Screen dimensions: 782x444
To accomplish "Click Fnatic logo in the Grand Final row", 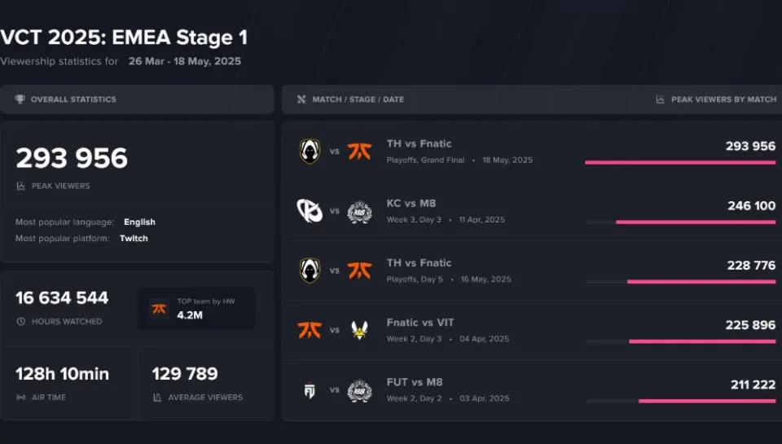I will 359,152.
